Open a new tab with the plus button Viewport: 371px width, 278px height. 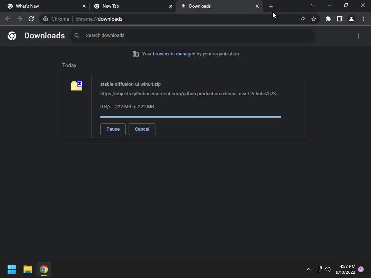(271, 6)
